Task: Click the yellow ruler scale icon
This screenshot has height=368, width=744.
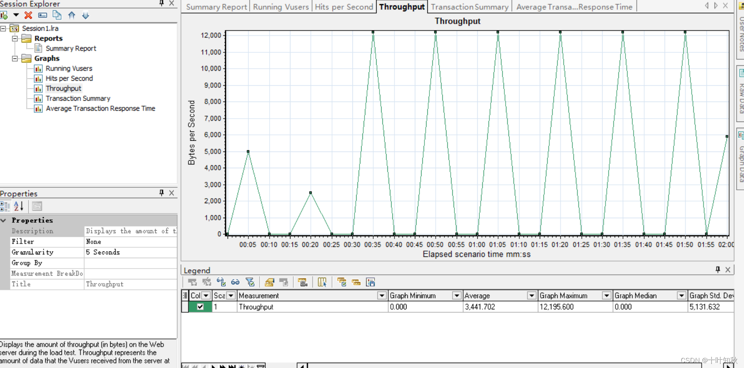Action: point(356,282)
